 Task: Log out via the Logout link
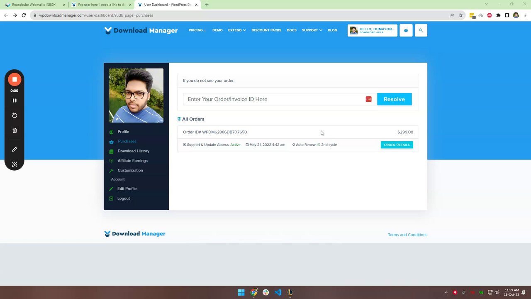123,199
